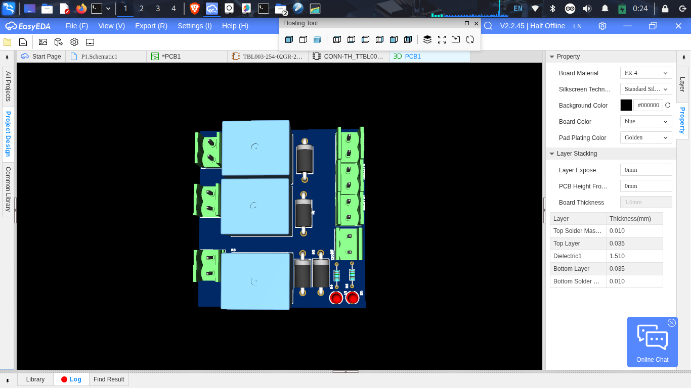
Task: Open Board Material dropdown showing FR-4
Action: (646, 73)
